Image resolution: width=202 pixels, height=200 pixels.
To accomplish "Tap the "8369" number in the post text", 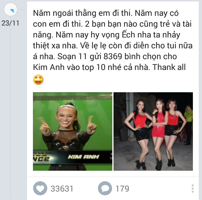I will click(x=113, y=56).
